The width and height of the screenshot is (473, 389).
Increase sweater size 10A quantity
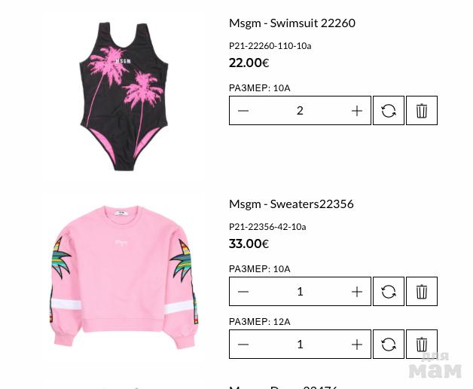357,292
